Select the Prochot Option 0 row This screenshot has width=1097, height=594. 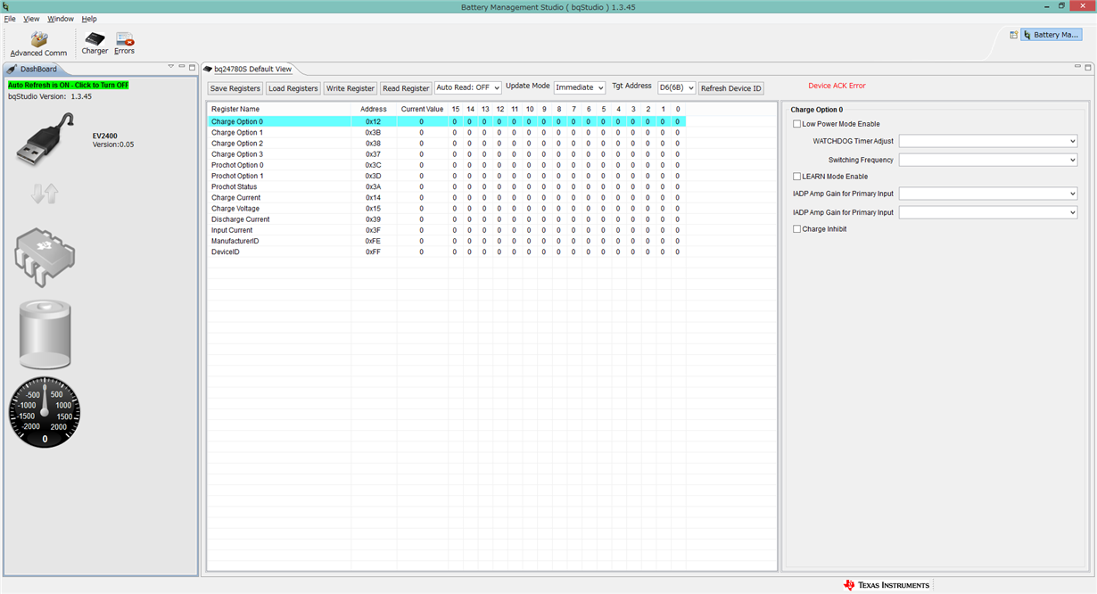pos(447,165)
